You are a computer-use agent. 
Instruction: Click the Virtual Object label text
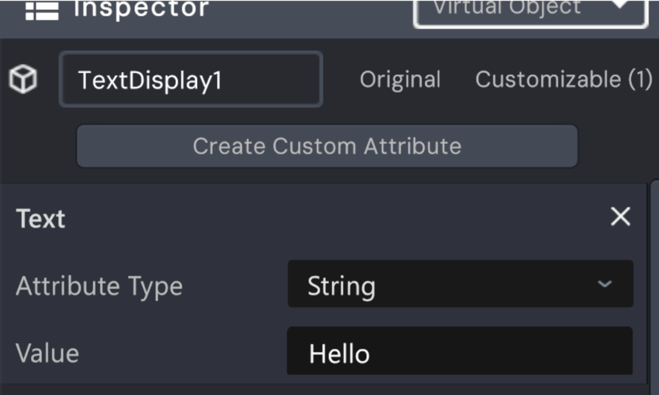tap(508, 8)
